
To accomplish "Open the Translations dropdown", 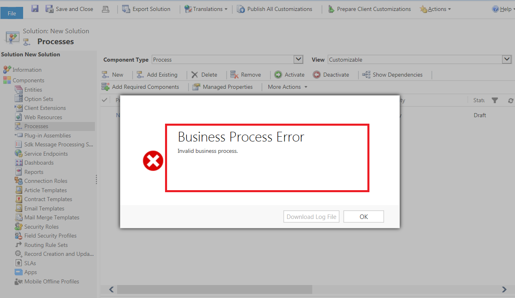I will [206, 9].
